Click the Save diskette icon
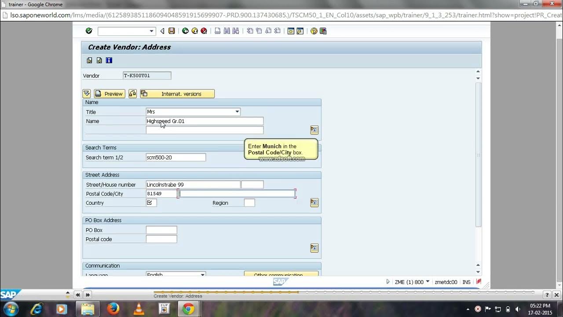Viewport: 563px width, 317px height. pyautogui.click(x=172, y=31)
